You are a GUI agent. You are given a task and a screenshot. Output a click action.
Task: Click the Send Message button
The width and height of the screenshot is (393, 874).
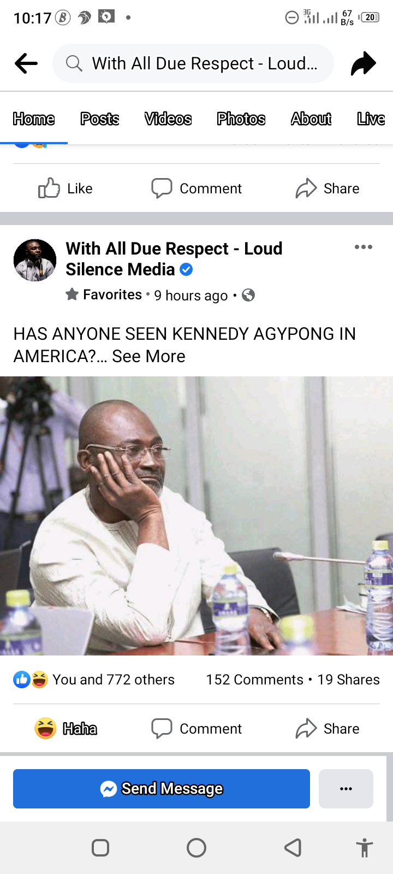[162, 789]
